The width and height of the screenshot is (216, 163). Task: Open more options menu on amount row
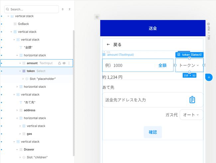point(69,63)
